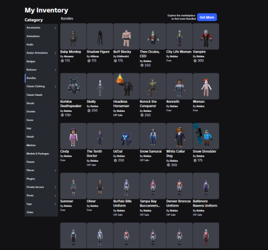Select the Skelly bundle thumbnail
The image size is (268, 250).
100,86
